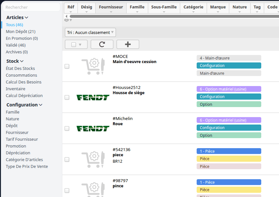Tick the checkbox for Roue article
The width and height of the screenshot is (279, 197).
67,128
